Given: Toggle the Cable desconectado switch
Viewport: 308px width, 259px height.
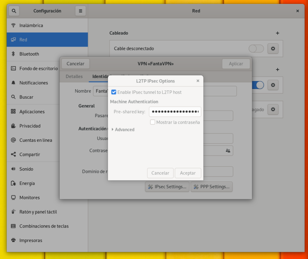Looking at the screenshot, I should pyautogui.click(x=256, y=48).
